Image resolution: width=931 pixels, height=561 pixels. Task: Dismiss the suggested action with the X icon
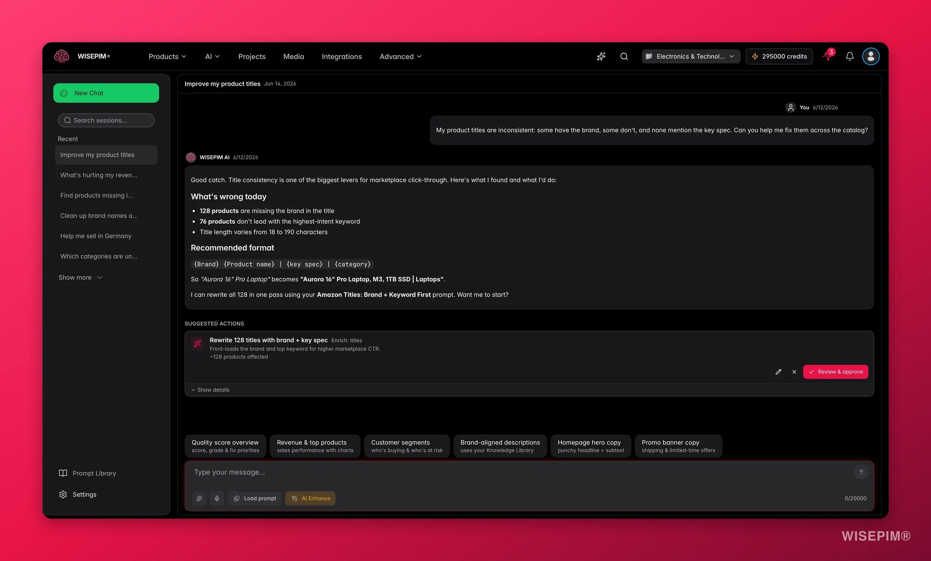click(794, 372)
